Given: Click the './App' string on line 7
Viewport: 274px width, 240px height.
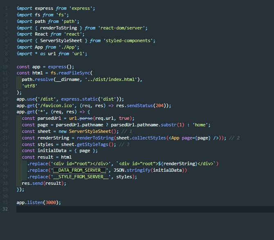Looking at the screenshot, I should pyautogui.click(x=69, y=47).
